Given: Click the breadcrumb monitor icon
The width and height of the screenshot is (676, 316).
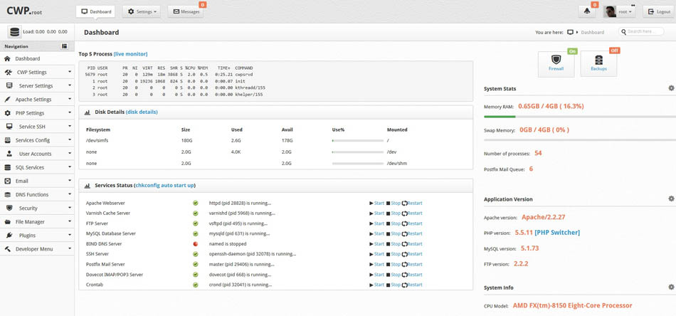Looking at the screenshot, I should click(x=571, y=32).
